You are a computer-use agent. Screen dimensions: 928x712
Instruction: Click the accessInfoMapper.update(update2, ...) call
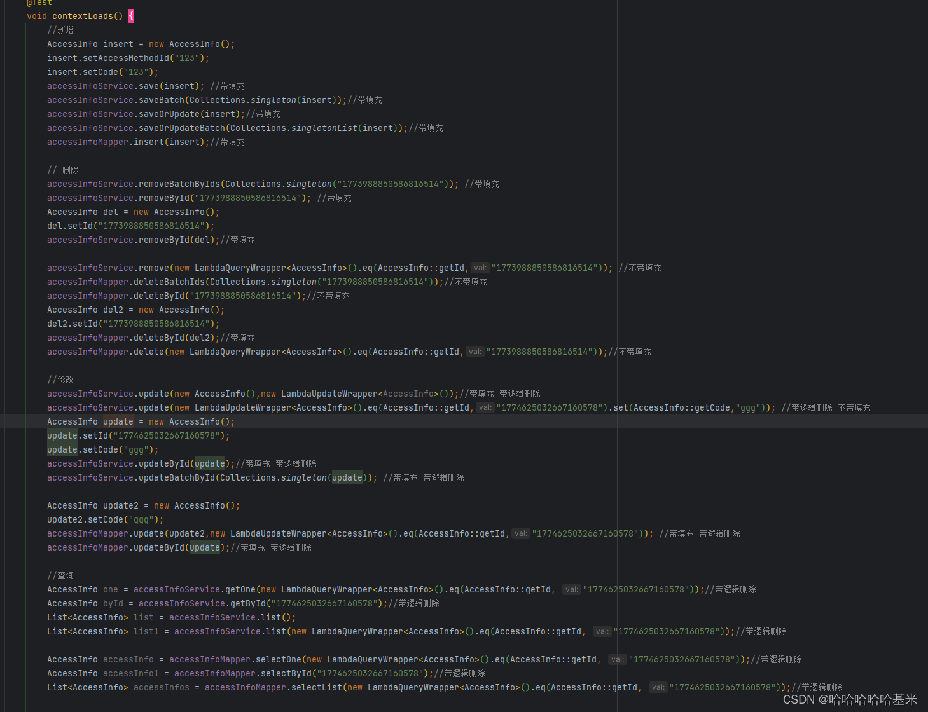coord(350,533)
